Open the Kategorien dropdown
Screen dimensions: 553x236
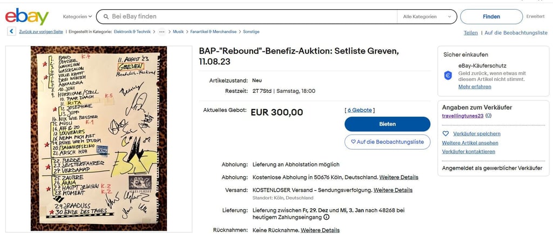click(x=78, y=17)
